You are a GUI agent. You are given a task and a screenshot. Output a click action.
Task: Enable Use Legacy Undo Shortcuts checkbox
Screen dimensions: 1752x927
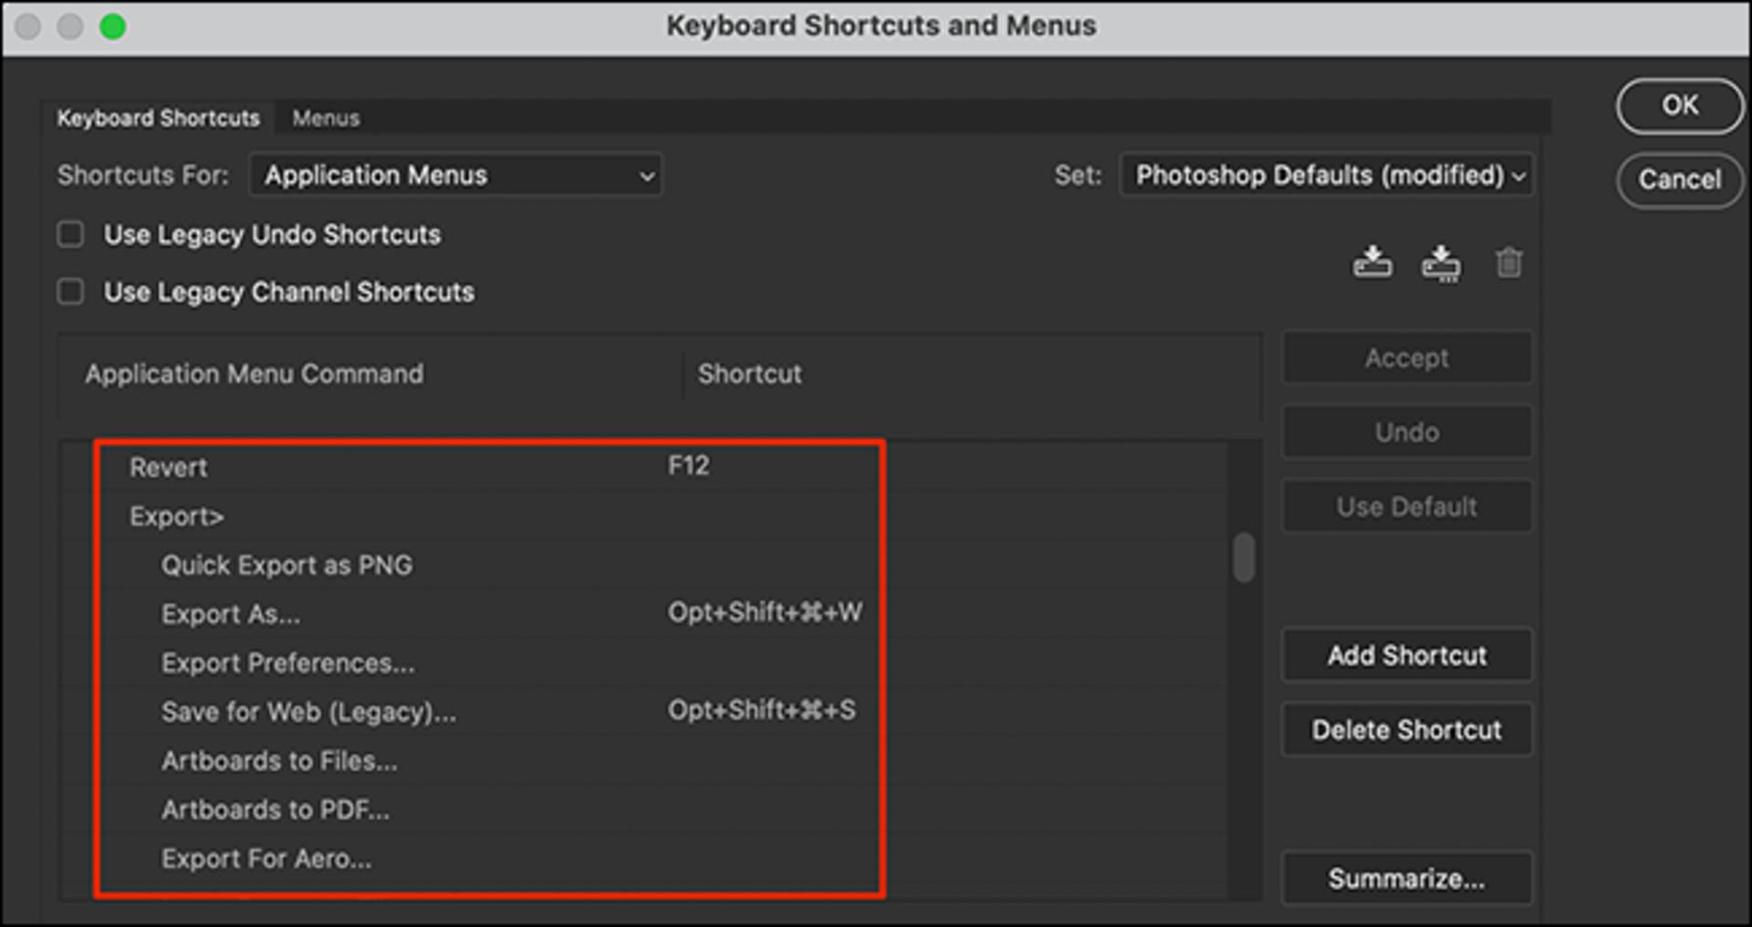click(x=70, y=234)
